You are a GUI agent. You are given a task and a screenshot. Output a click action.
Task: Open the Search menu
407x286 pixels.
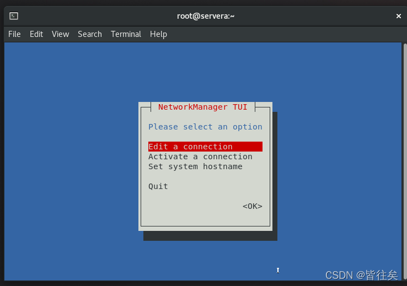point(90,34)
